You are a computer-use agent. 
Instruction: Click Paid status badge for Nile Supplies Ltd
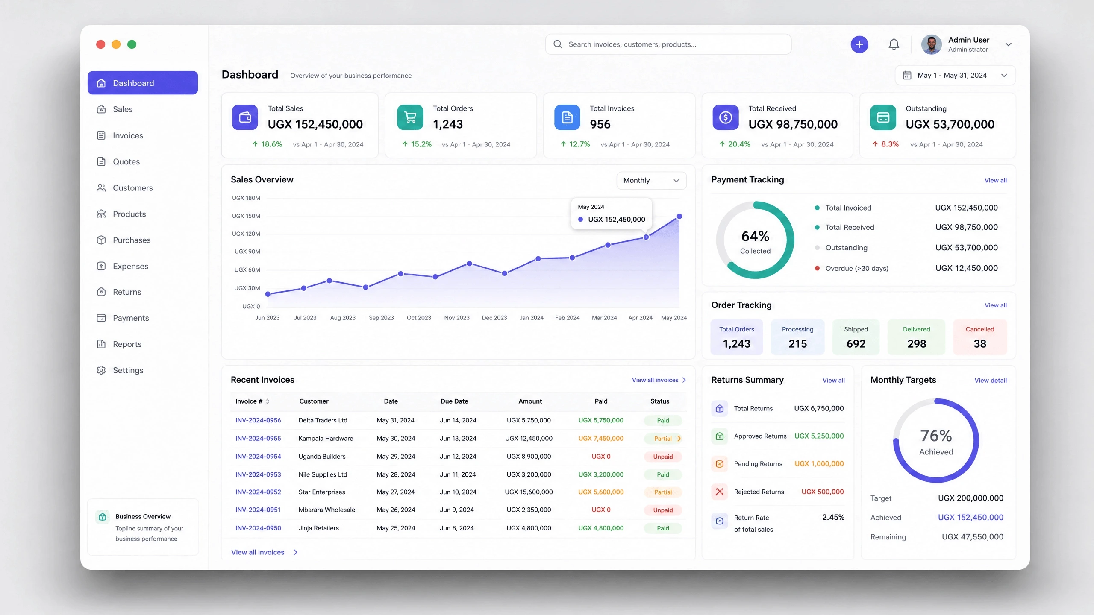663,474
